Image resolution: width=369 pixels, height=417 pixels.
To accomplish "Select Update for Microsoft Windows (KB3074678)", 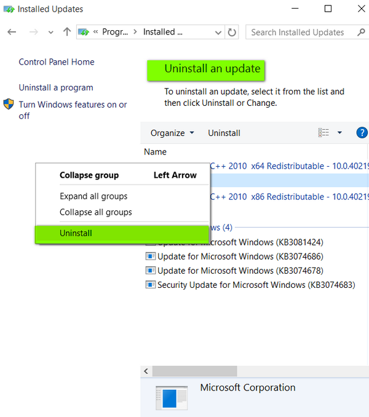I will pos(240,271).
